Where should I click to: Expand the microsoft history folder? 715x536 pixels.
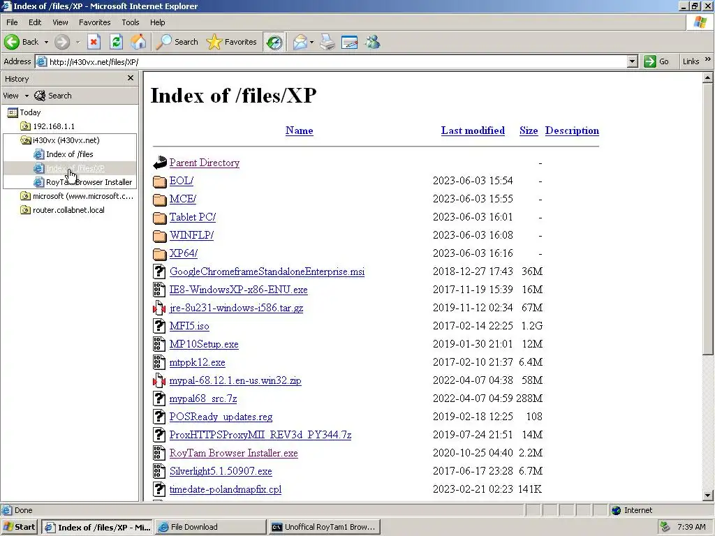(77, 196)
